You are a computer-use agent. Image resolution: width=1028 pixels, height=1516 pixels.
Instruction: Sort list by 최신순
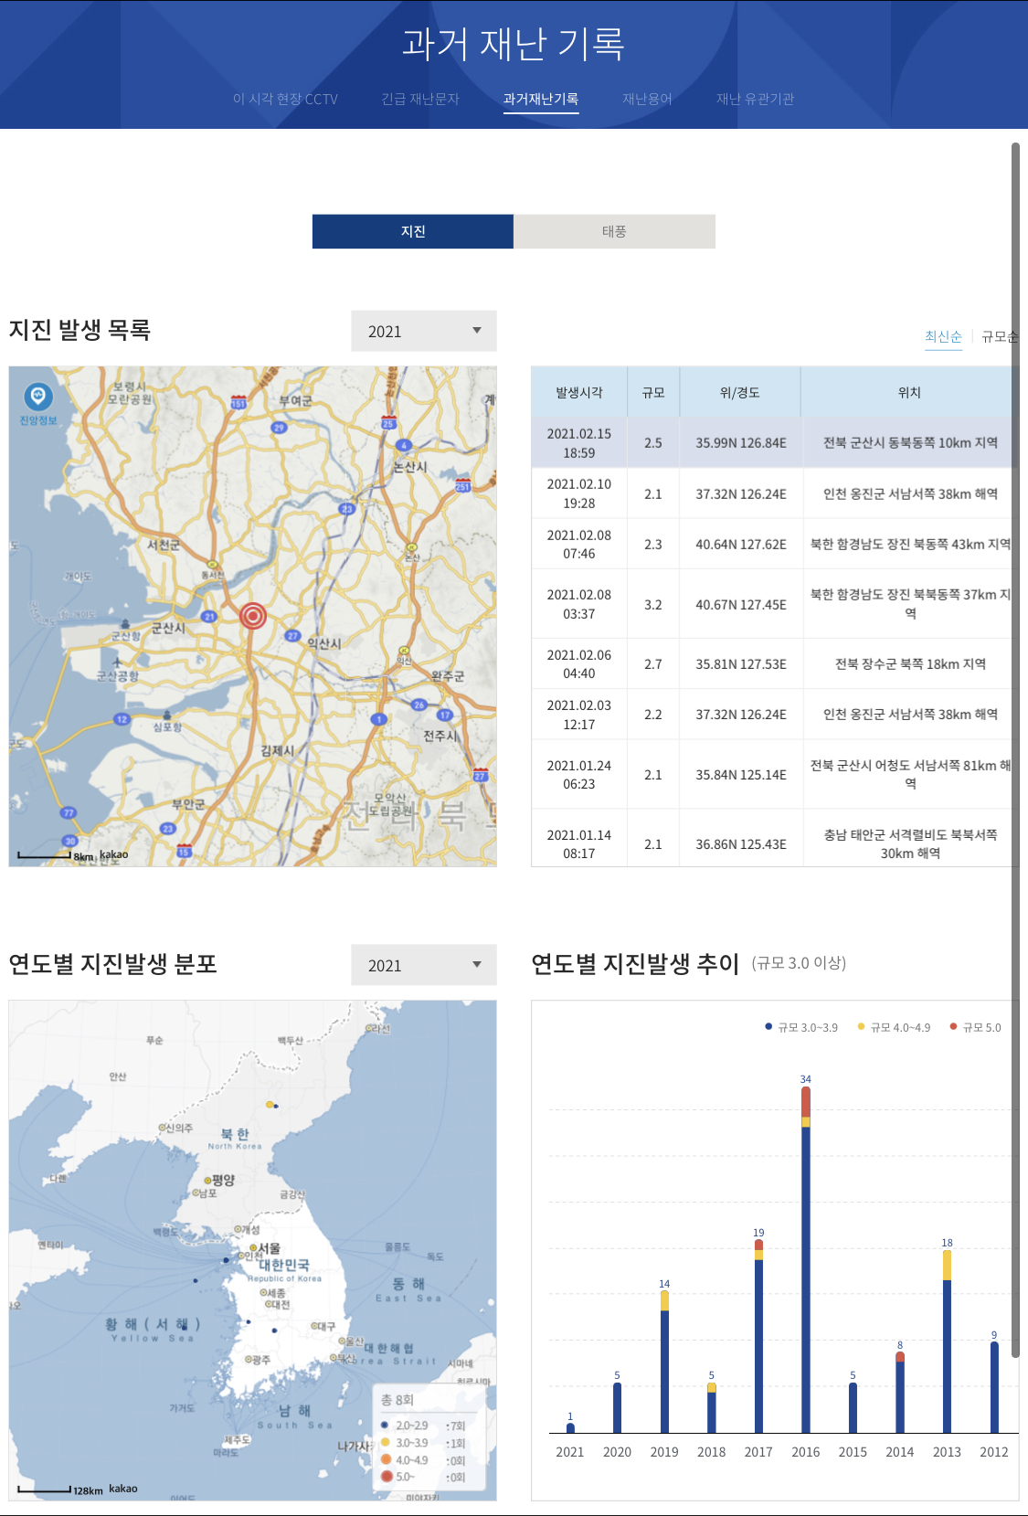click(x=943, y=336)
